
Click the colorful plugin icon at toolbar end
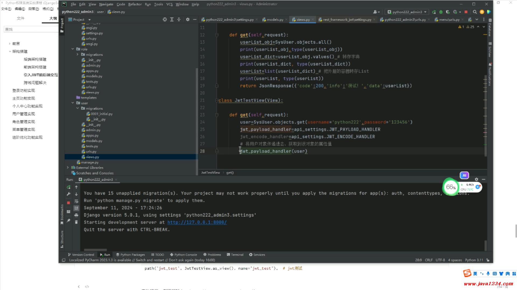(x=489, y=12)
